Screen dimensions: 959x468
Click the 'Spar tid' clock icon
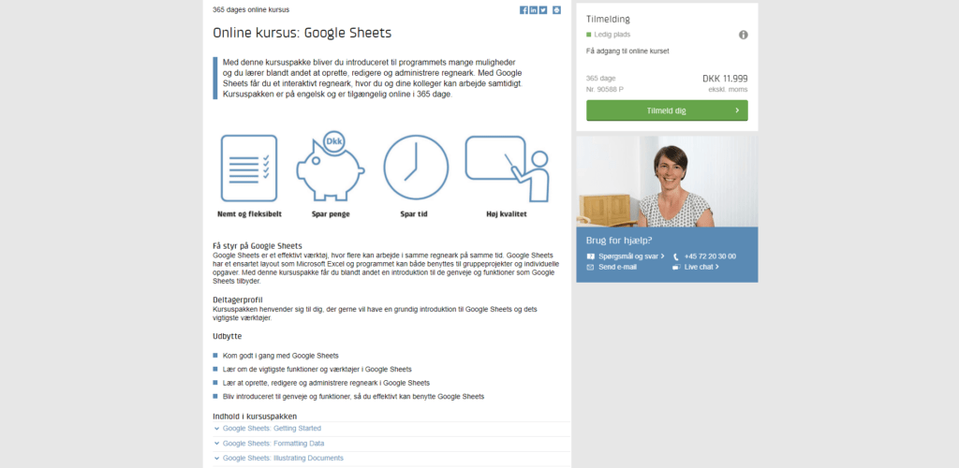(416, 168)
